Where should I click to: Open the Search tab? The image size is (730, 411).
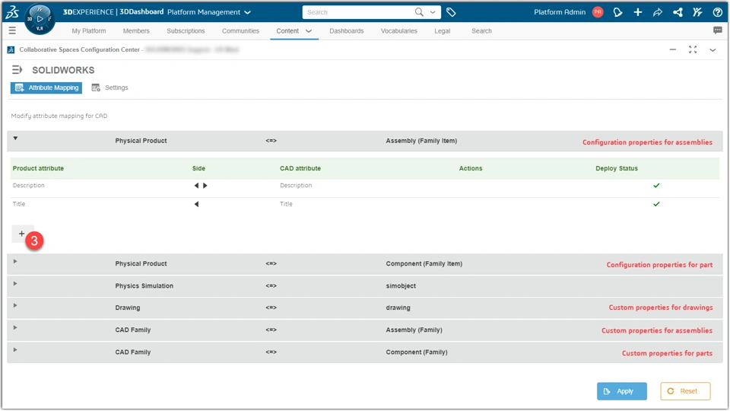pyautogui.click(x=481, y=30)
